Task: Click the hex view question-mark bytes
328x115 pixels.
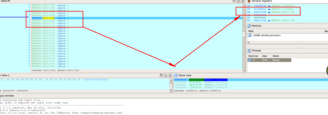Action: coord(44,80)
